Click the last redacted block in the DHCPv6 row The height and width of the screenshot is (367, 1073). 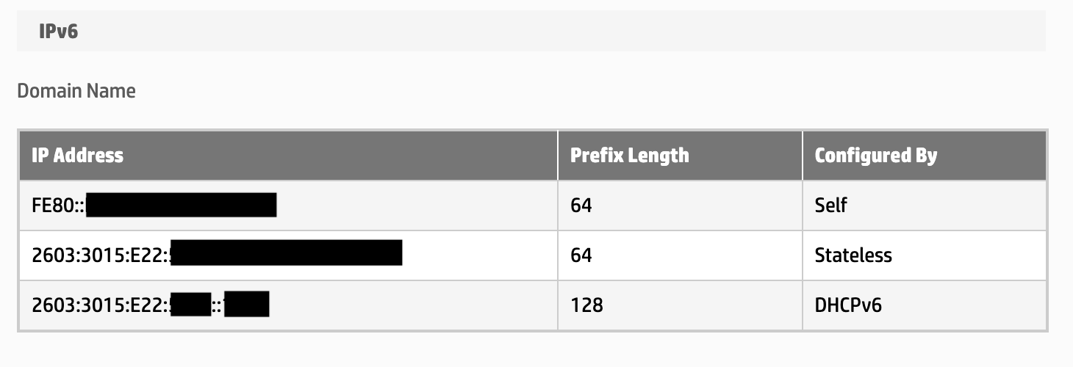click(246, 304)
